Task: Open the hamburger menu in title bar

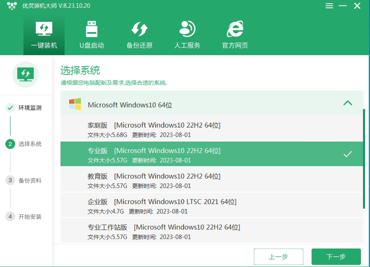Action: tap(329, 6)
